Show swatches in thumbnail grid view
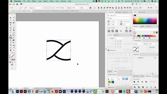167x94 pixels. tap(157, 32)
